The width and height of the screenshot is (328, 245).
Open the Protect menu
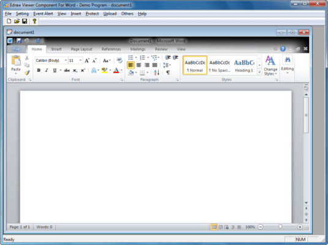click(x=92, y=13)
